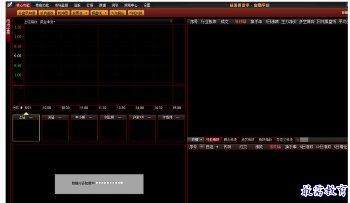Switch to the 概念板块 tab
The image size is (350, 203).
230,140
